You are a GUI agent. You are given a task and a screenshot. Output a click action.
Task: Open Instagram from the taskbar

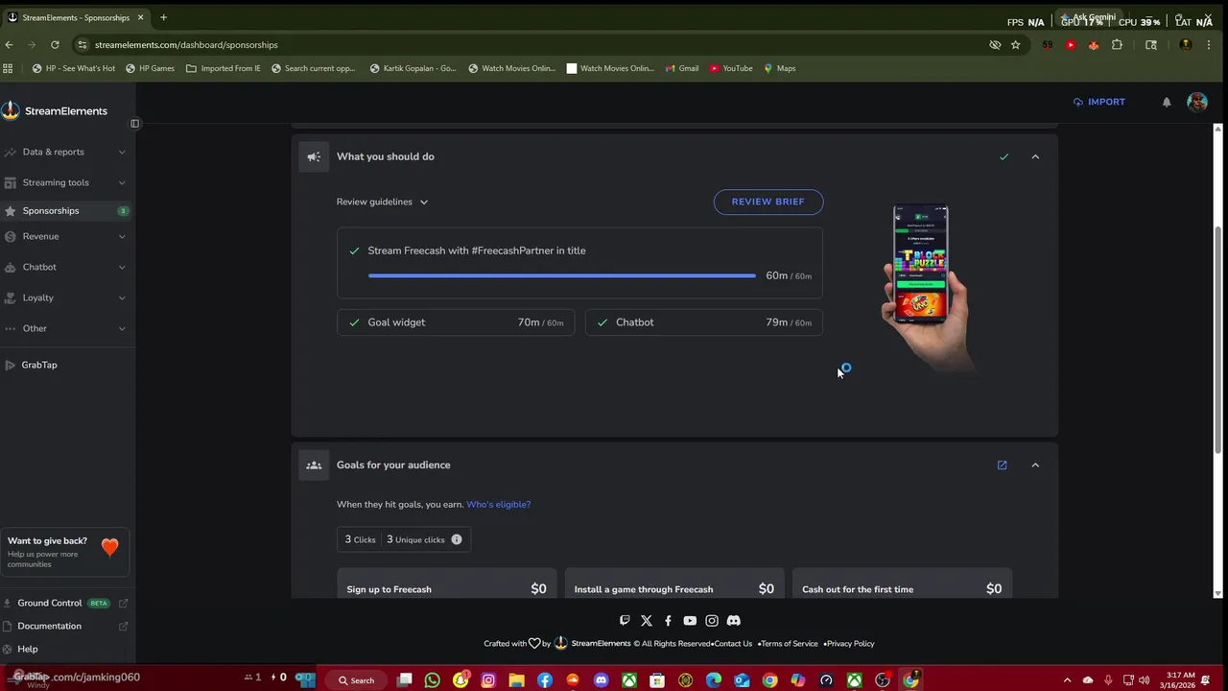(488, 680)
